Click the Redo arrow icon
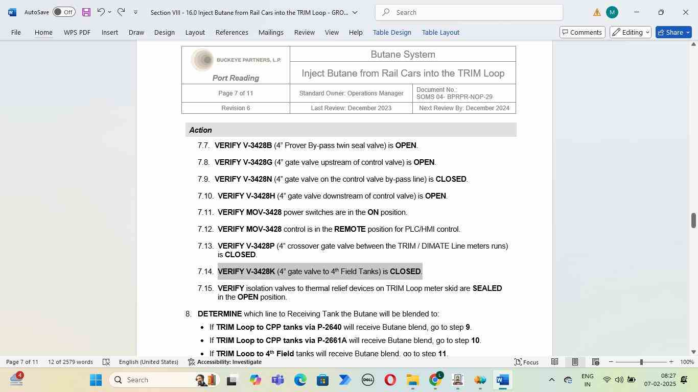698x392 pixels. pos(121,12)
